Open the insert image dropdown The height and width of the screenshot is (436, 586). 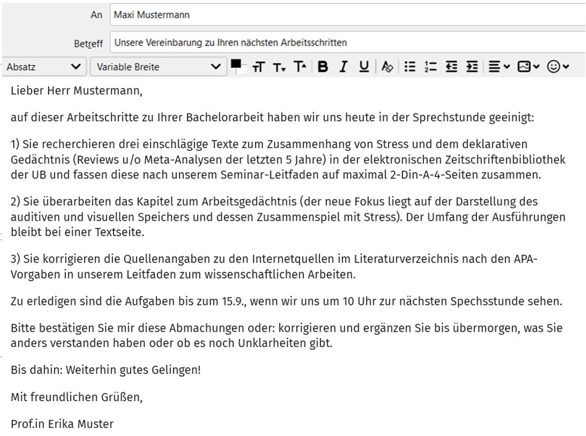[528, 67]
